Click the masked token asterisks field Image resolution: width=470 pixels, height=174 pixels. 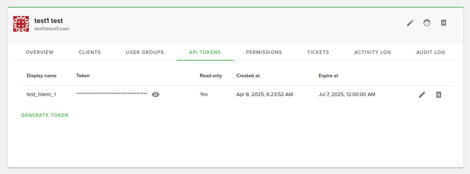[112, 94]
